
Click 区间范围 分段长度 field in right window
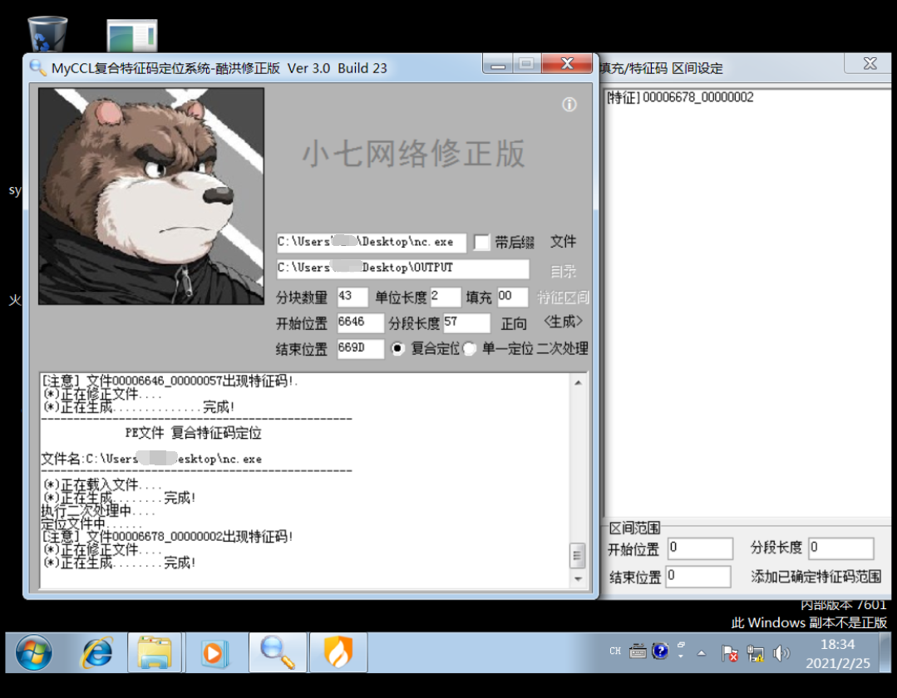pos(841,548)
